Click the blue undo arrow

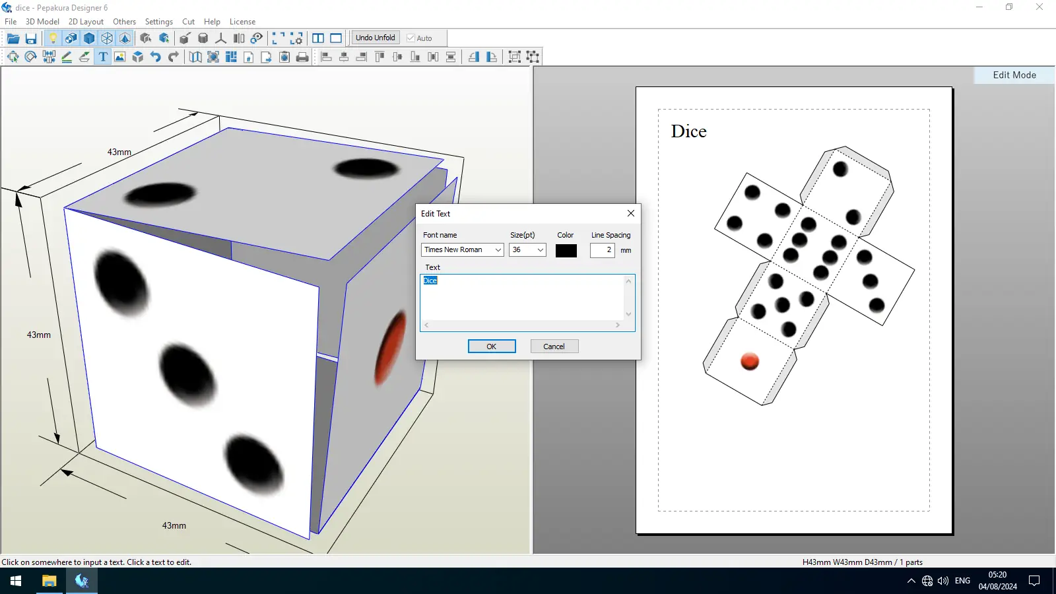156,57
